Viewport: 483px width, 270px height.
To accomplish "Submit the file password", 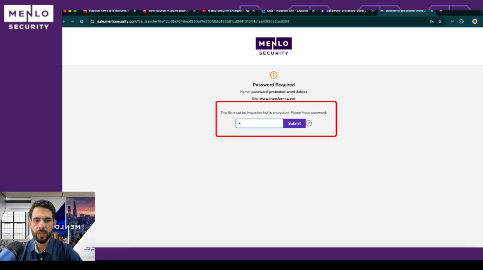I will click(294, 124).
